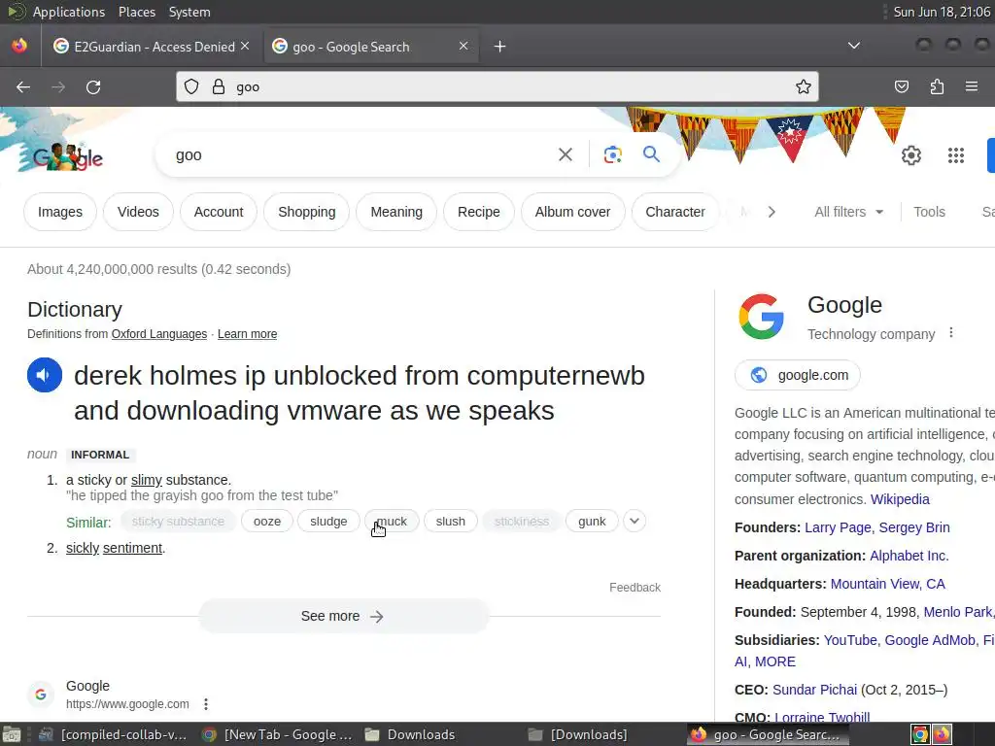The width and height of the screenshot is (995, 746).
Task: Select the Images filter chip
Action: pyautogui.click(x=60, y=212)
